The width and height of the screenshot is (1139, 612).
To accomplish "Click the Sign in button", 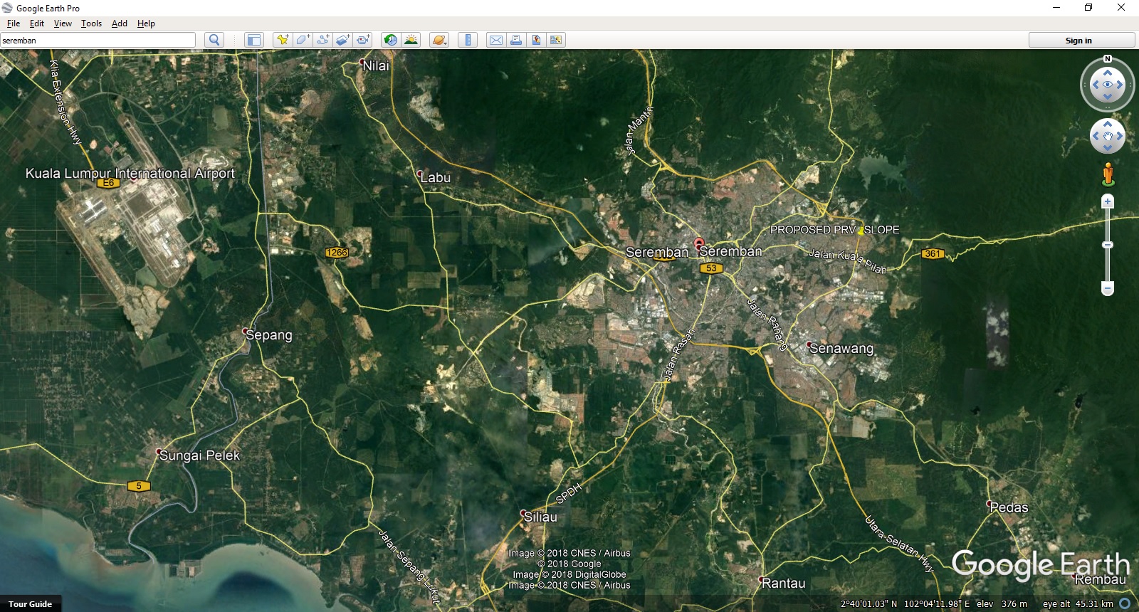I will (x=1081, y=40).
